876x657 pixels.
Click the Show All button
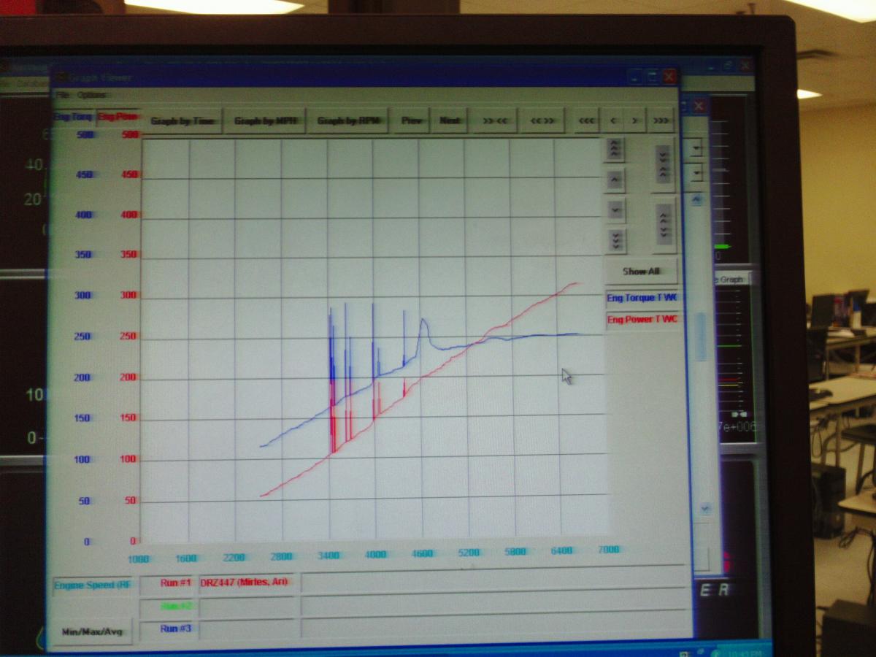[641, 272]
